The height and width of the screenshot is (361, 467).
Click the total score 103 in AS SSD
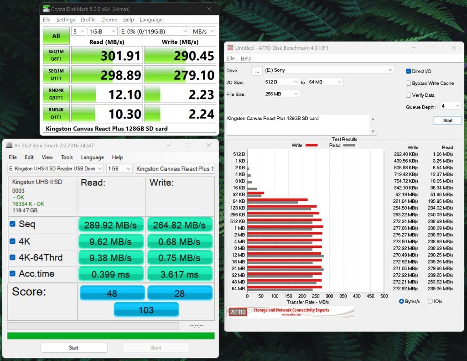pyautogui.click(x=146, y=310)
